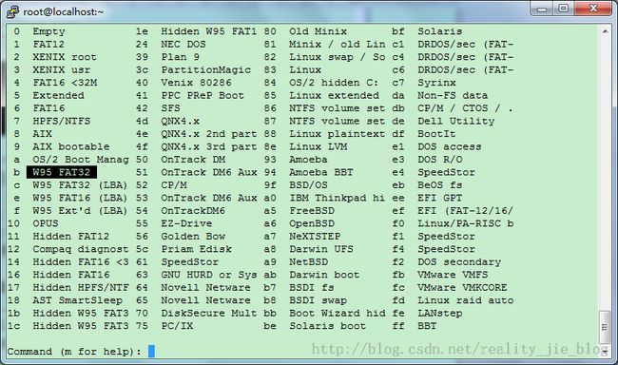Click the 'FAT16 <32M' entry with code 4
618x365 pixels.
point(65,83)
